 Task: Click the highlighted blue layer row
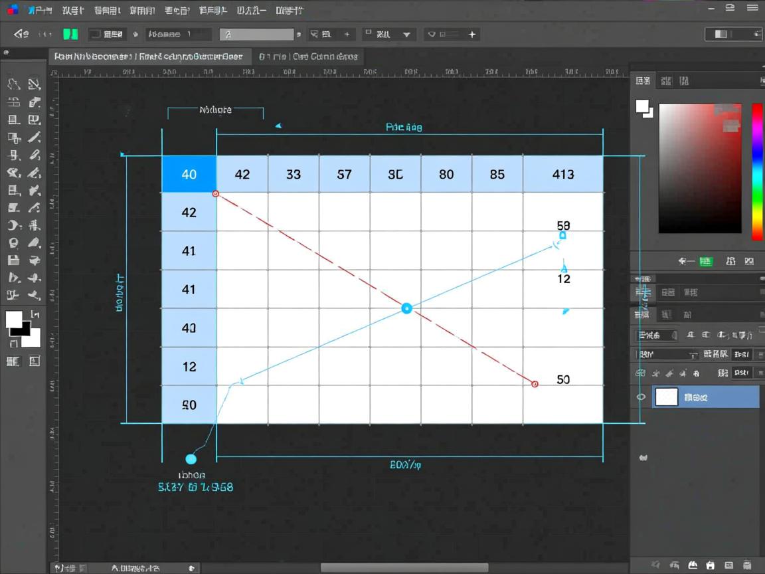(x=705, y=397)
